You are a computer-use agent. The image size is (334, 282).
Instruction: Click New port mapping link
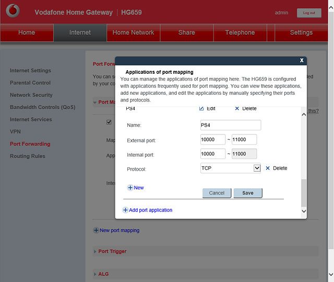point(120,230)
